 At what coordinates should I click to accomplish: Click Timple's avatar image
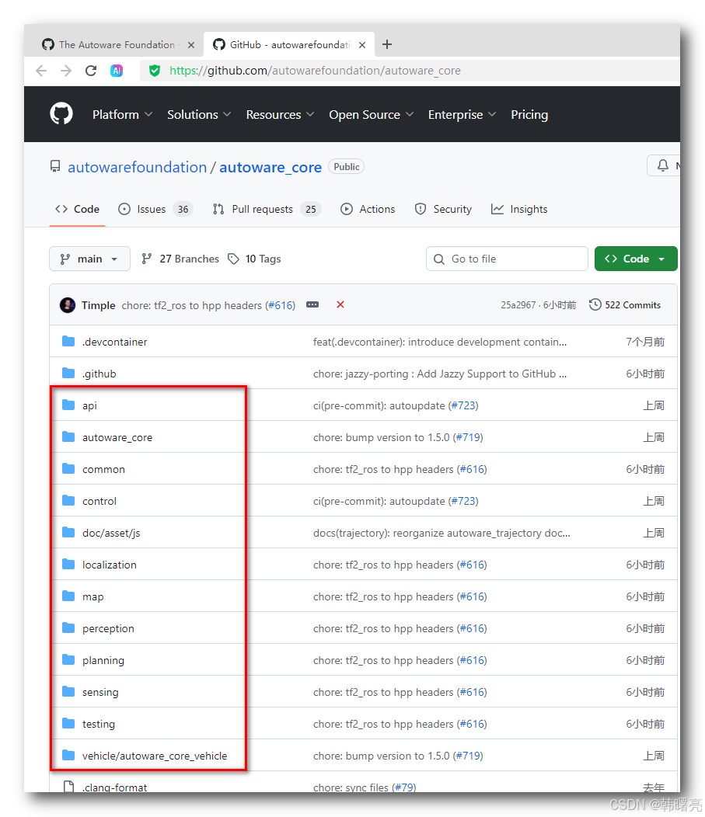(x=68, y=304)
